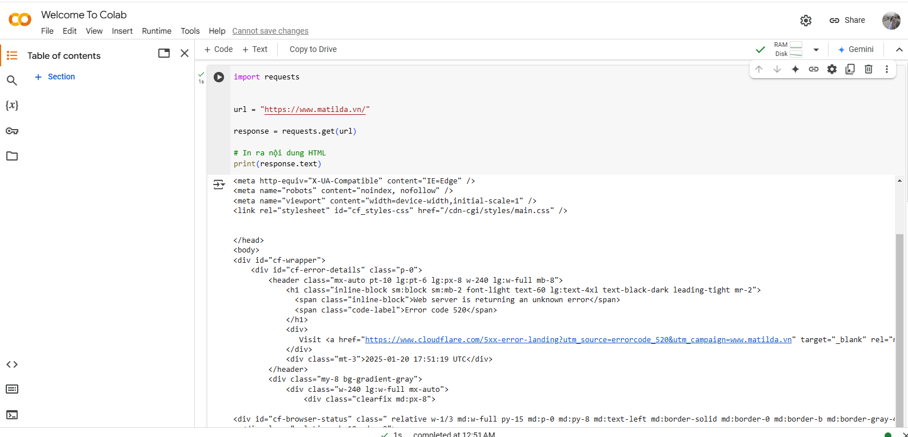Open the cloudflare.com error link in output
This screenshot has height=437, width=908.
(578, 340)
